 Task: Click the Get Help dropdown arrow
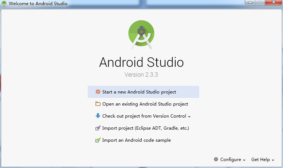coord(273,160)
